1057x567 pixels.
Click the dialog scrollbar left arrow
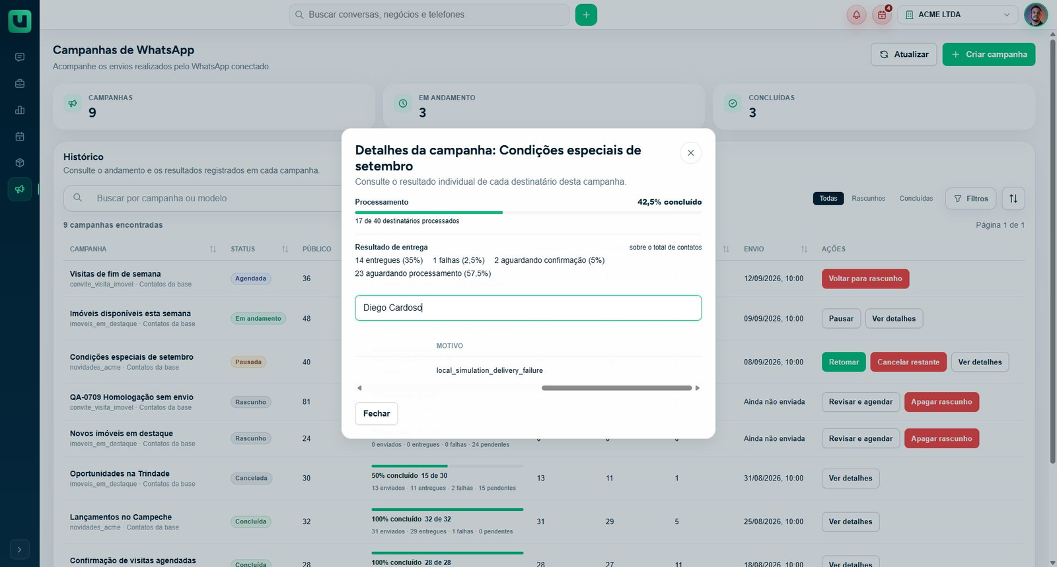[x=359, y=388]
